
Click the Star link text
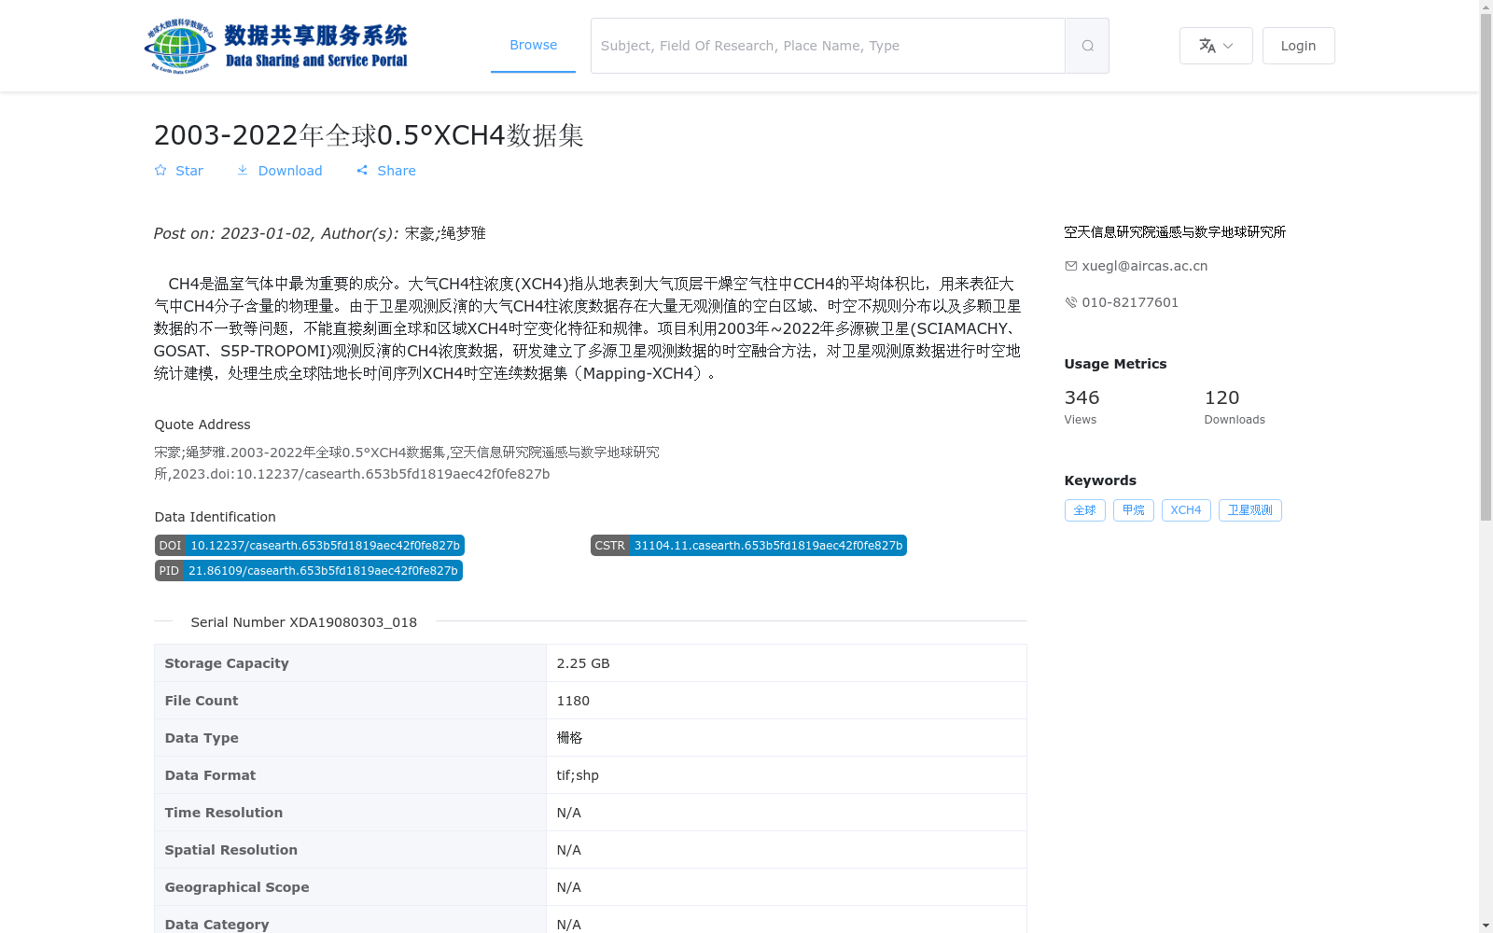pyautogui.click(x=189, y=171)
